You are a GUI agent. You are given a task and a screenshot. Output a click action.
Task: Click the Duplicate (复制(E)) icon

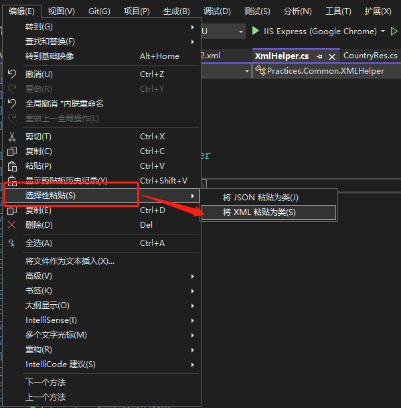click(x=12, y=210)
